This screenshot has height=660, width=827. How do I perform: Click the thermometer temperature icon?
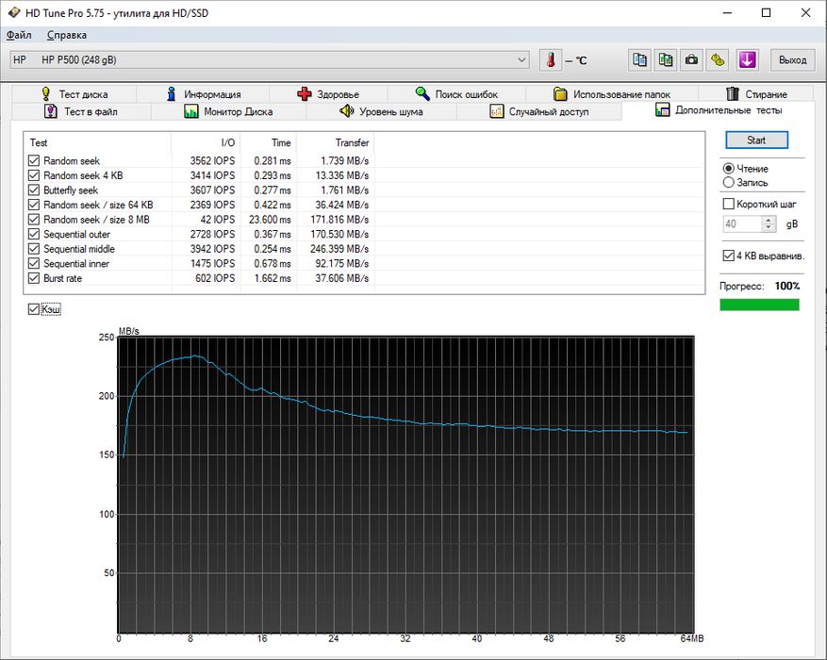click(551, 60)
